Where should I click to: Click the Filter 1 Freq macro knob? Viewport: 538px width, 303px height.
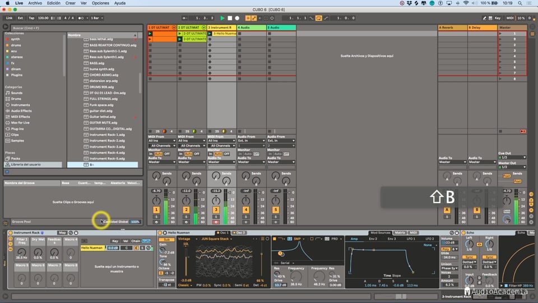[21, 252]
